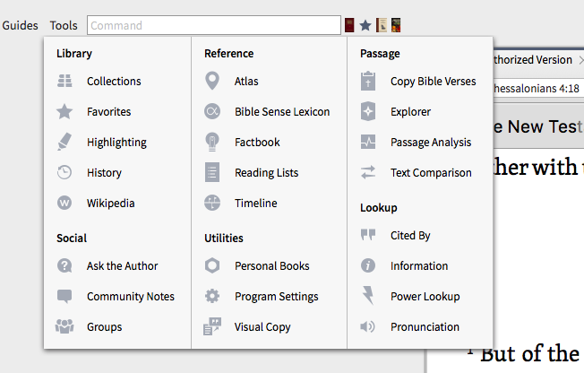The height and width of the screenshot is (373, 584).
Task: Open the Highlighting tool
Action: pos(116,143)
